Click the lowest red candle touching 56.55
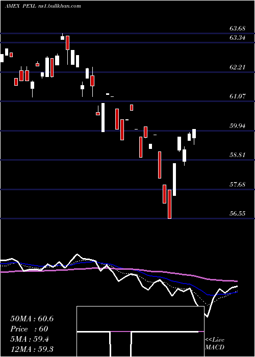 click(169, 204)
